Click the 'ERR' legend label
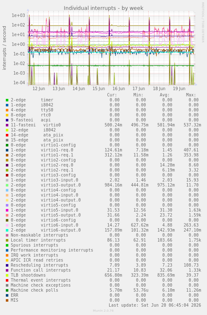Screen dimensions: 207x315 (x=15, y=295)
